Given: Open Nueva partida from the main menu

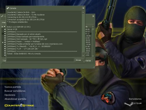Looking at the screenshot, I should point(13,87).
